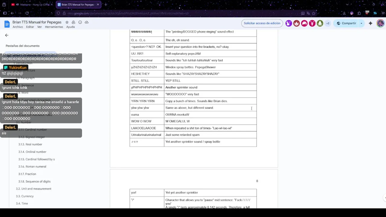Viewport: 386px width, 217px height.
Task: Open the Ayuda menu
Action: coord(71,27)
